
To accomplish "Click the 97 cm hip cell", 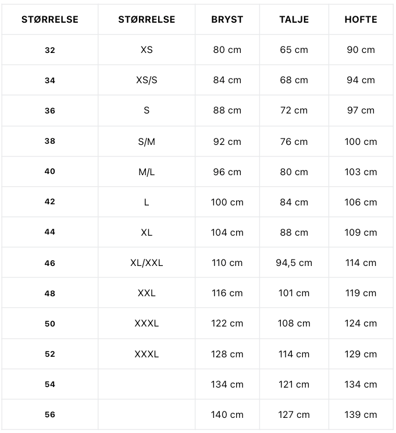I will (x=361, y=111).
